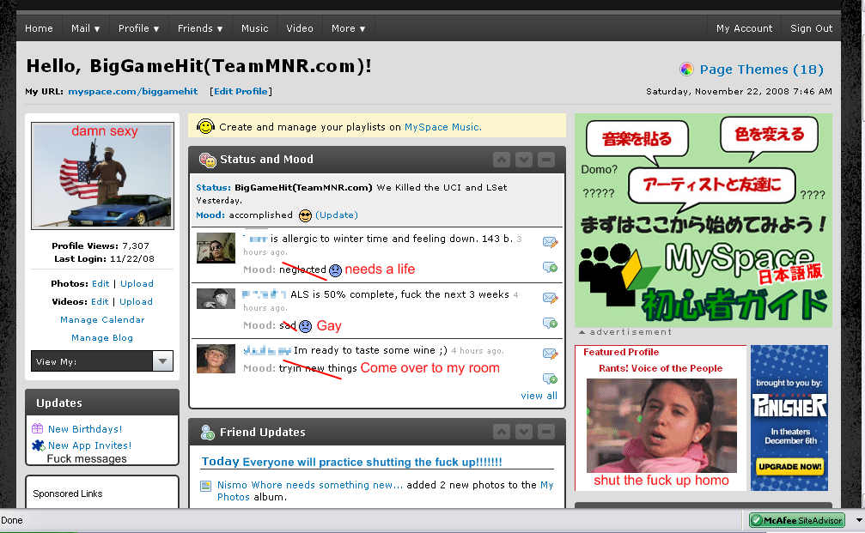Click the Page Themes color wheel icon

[686, 69]
